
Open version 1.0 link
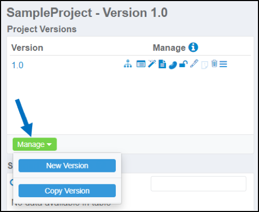(x=17, y=65)
